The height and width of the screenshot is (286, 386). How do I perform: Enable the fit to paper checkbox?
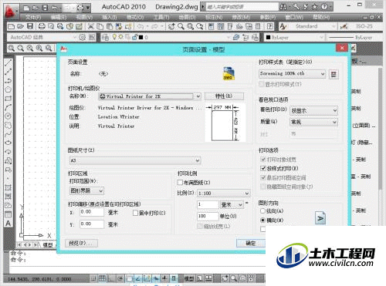[180, 183]
